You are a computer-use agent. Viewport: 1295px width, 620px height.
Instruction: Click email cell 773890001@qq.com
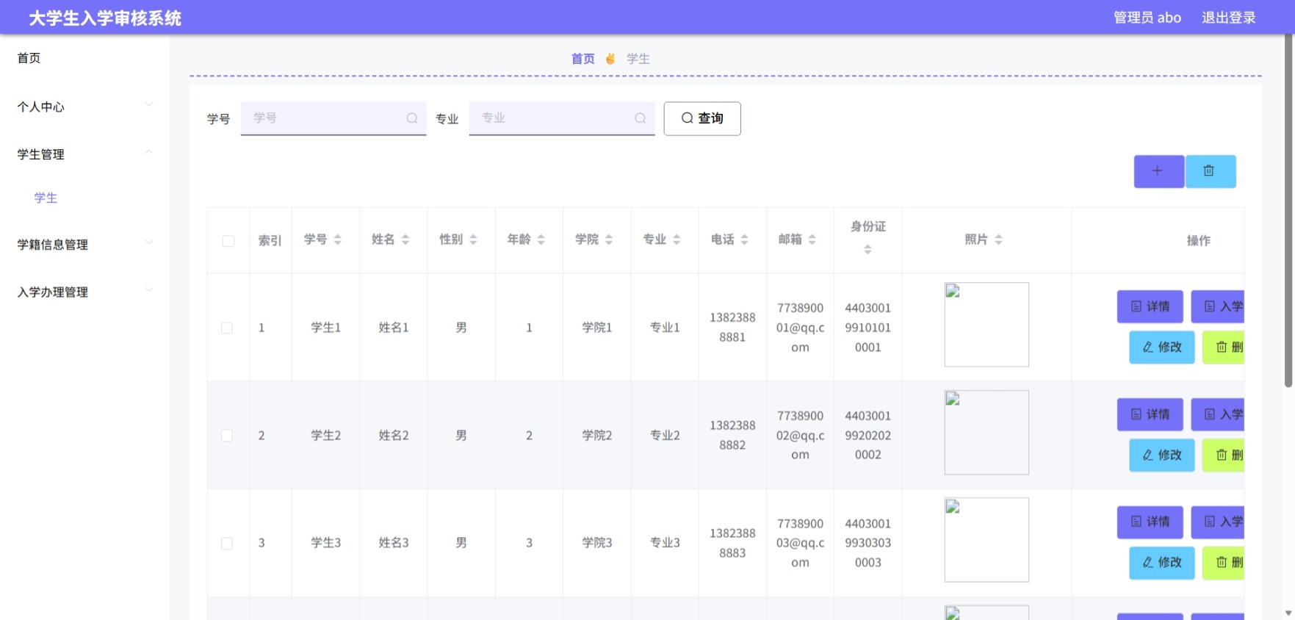801,328
